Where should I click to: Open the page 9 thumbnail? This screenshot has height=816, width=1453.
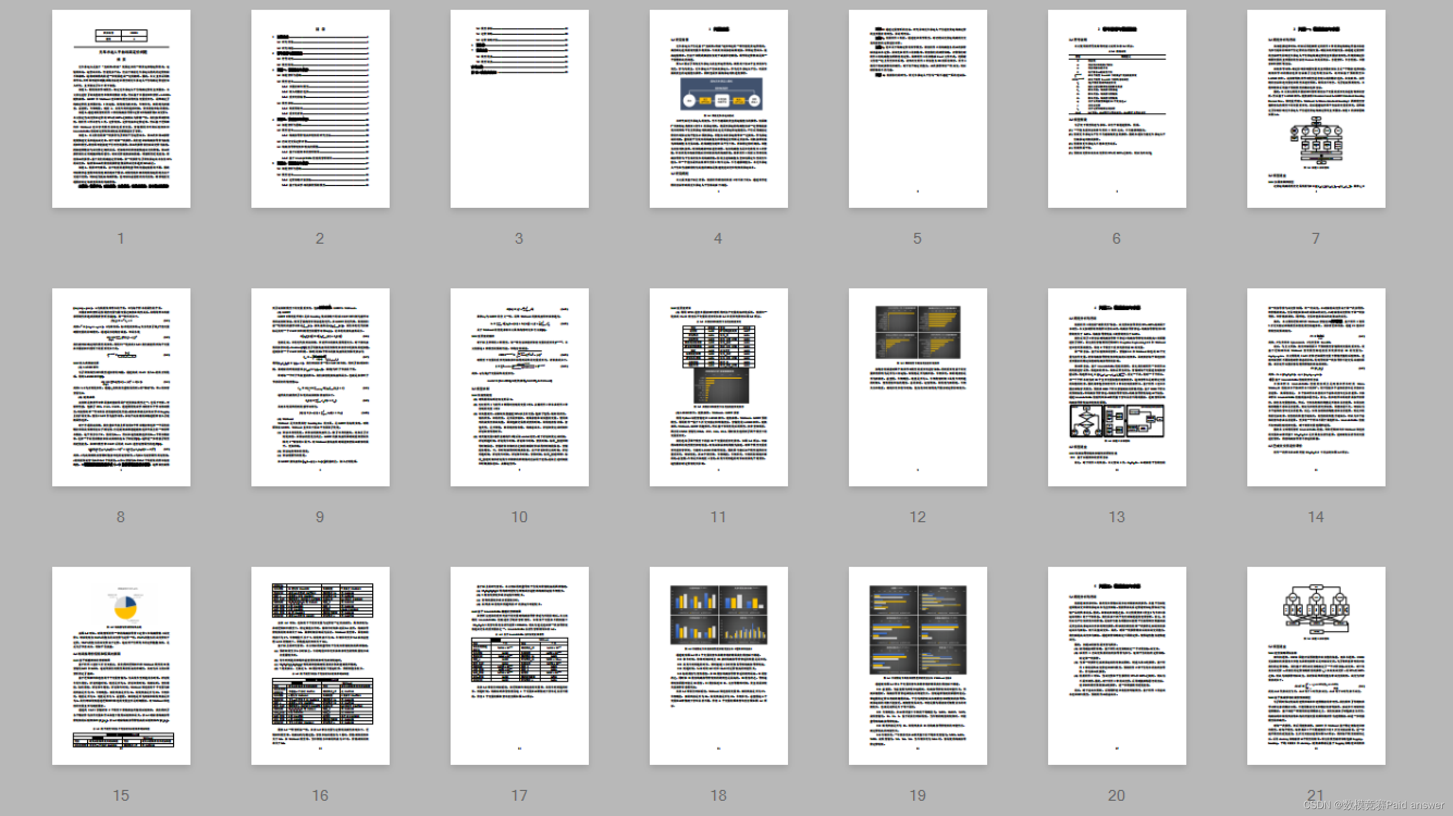(x=321, y=387)
